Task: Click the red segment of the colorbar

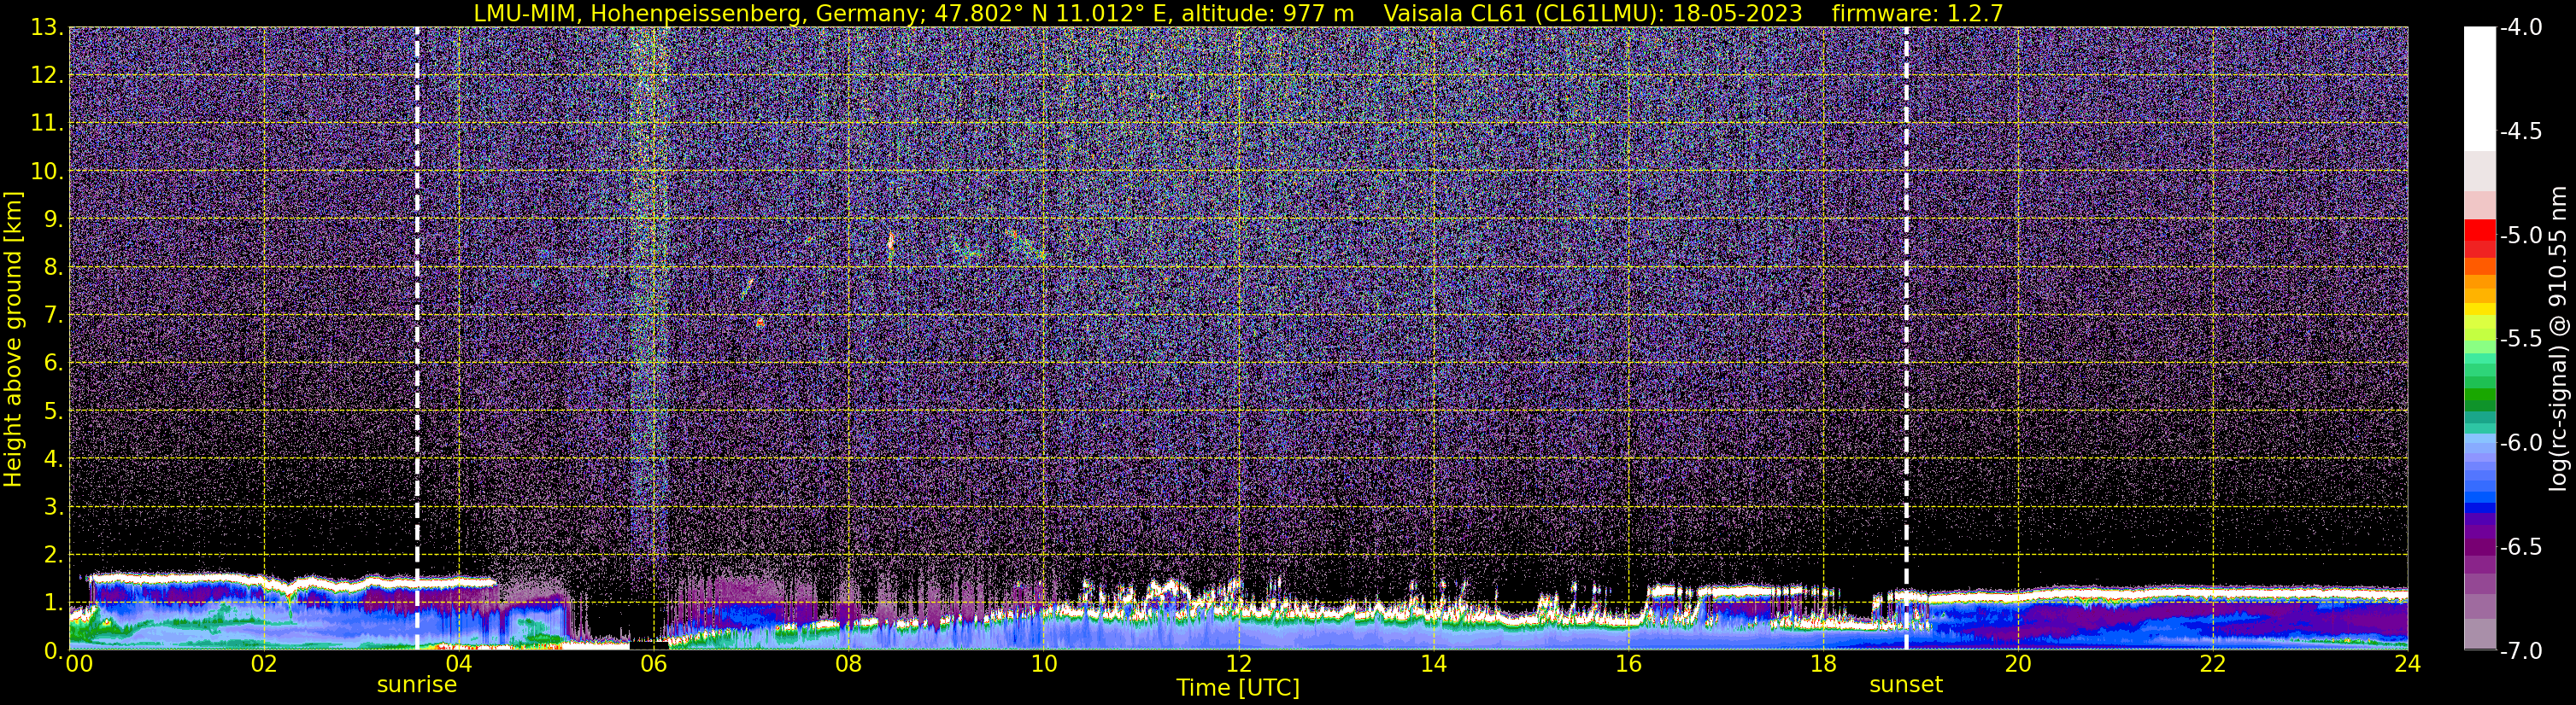Action: pos(2479,230)
